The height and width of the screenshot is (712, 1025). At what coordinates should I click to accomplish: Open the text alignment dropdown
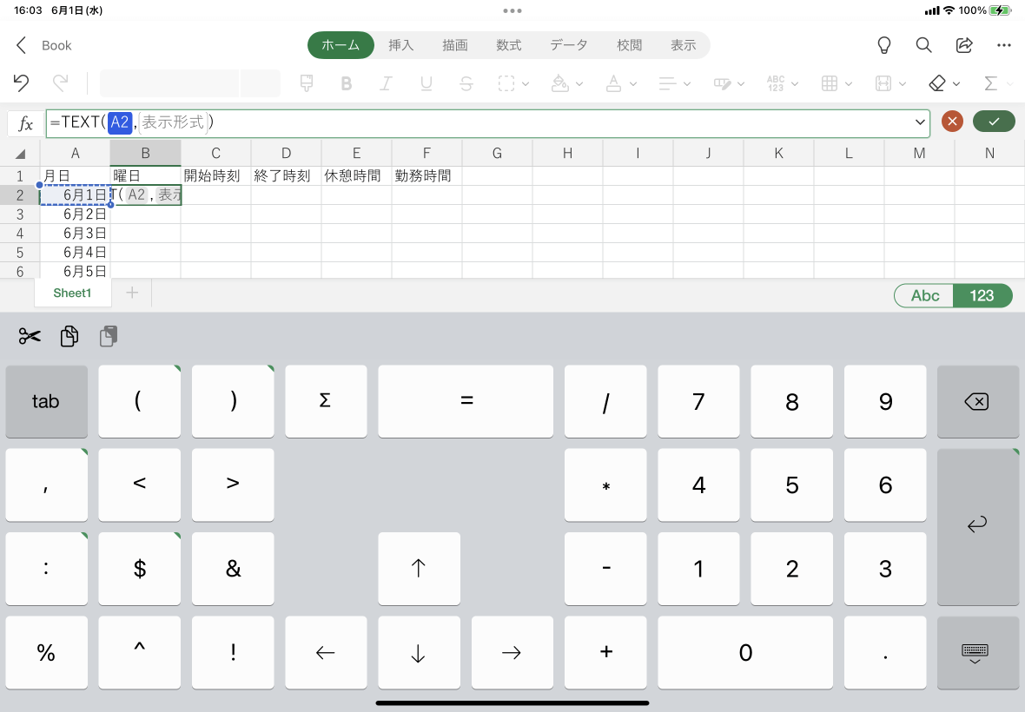click(675, 83)
